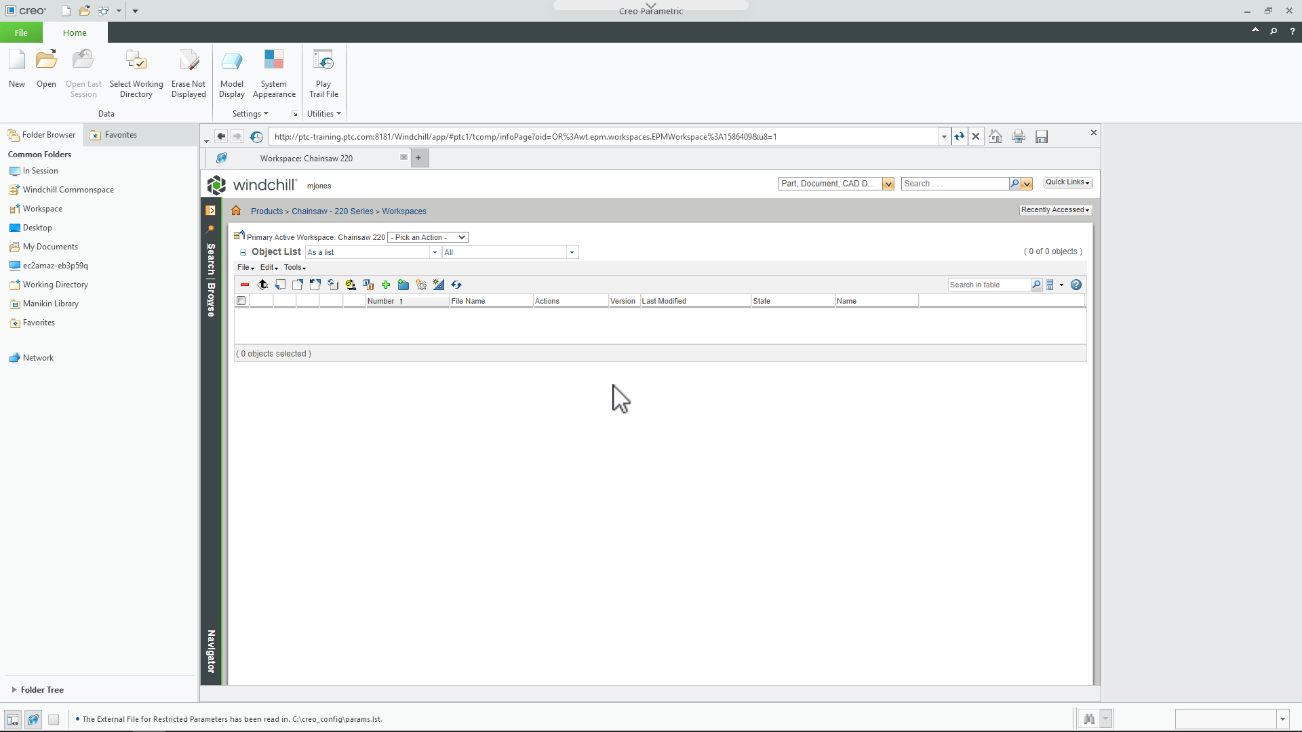Open the Pick an Action dropdown
Viewport: 1302px width, 732px height.
(427, 237)
